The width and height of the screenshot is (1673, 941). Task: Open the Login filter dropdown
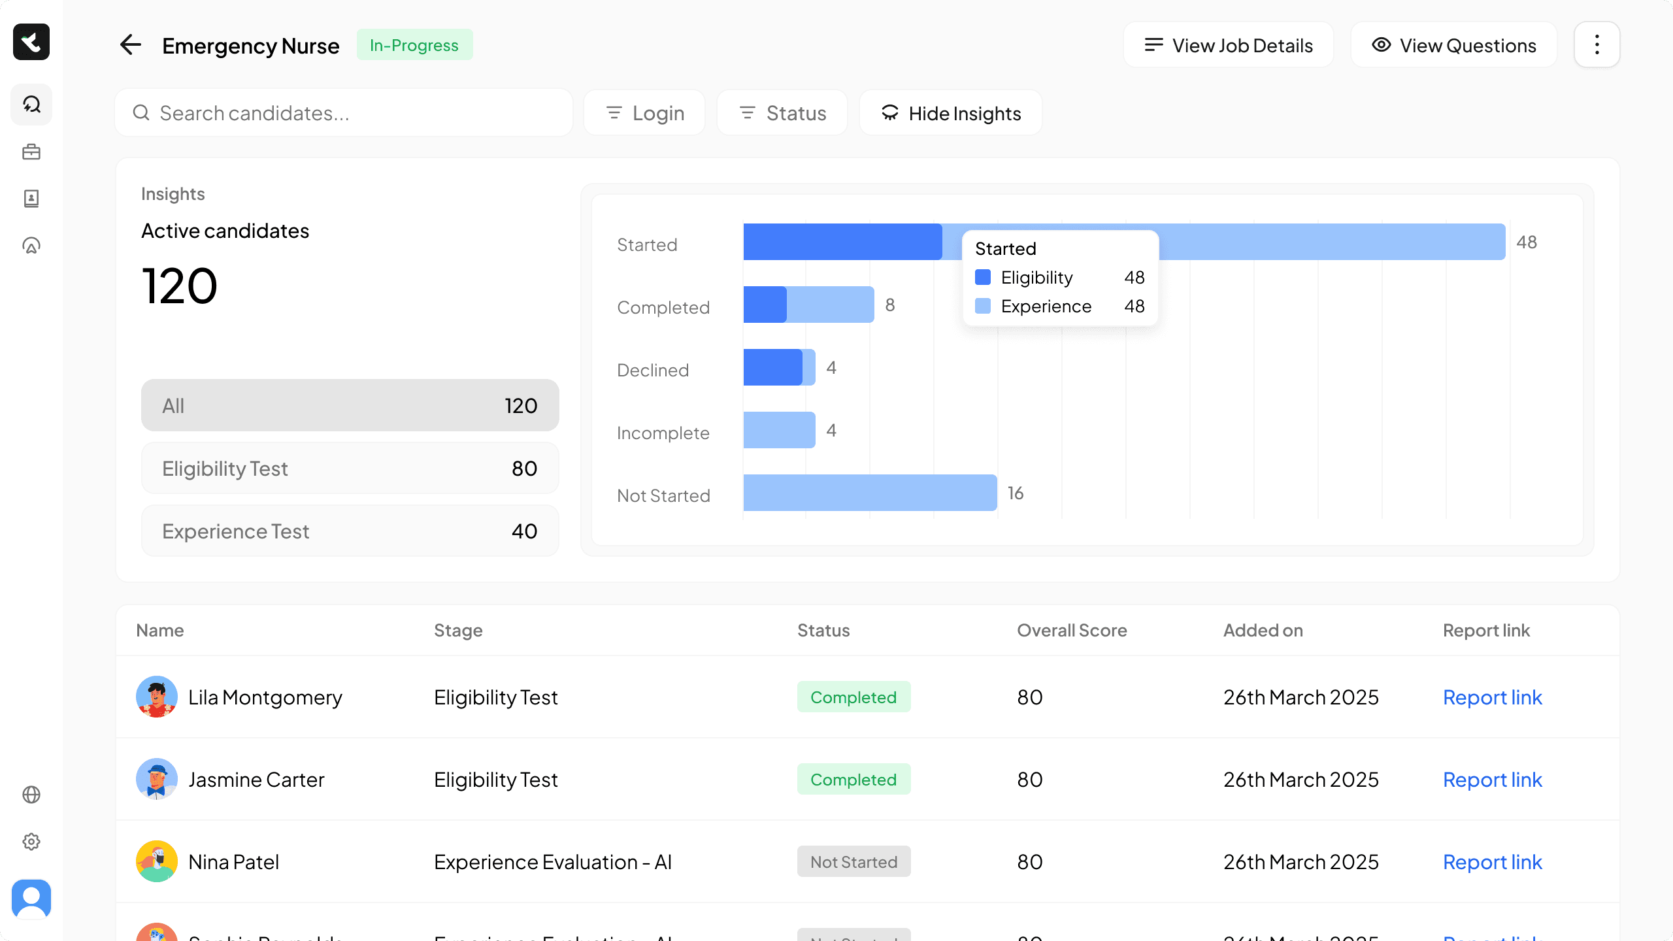click(x=644, y=113)
